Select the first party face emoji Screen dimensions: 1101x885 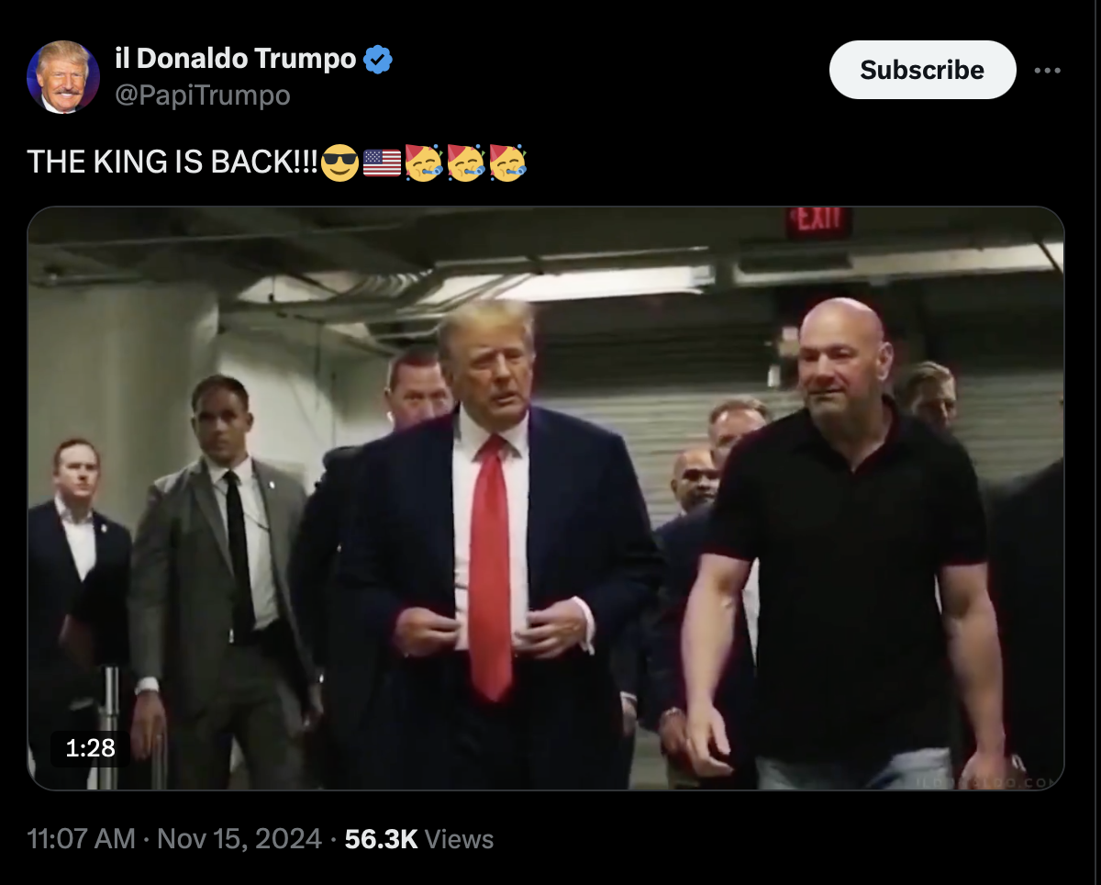click(x=424, y=162)
